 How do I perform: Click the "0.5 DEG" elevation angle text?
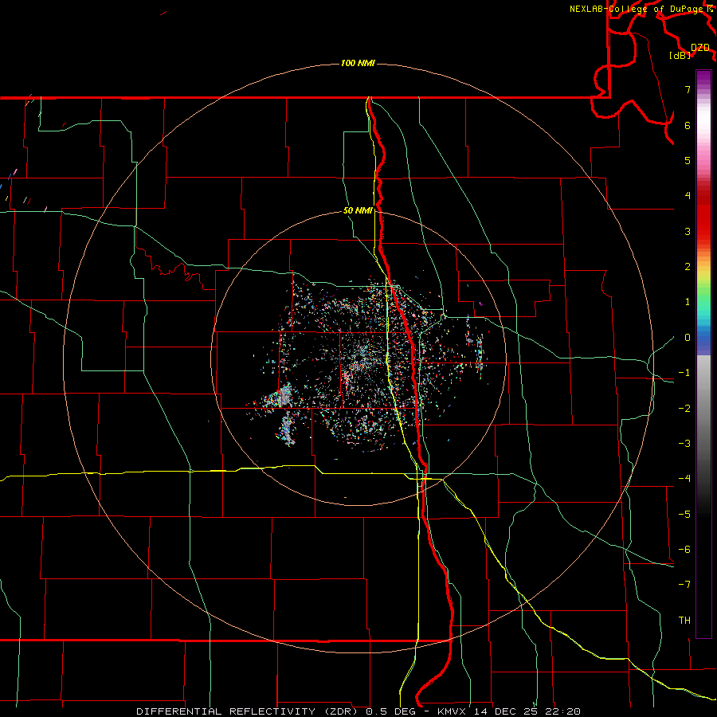coord(390,711)
